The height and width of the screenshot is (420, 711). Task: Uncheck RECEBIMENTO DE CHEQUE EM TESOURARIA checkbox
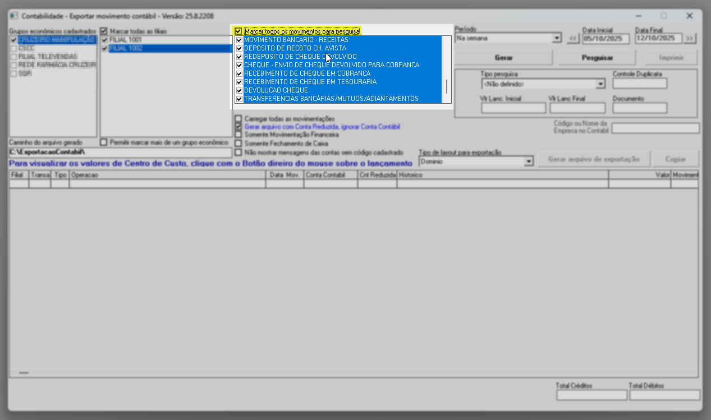[239, 82]
